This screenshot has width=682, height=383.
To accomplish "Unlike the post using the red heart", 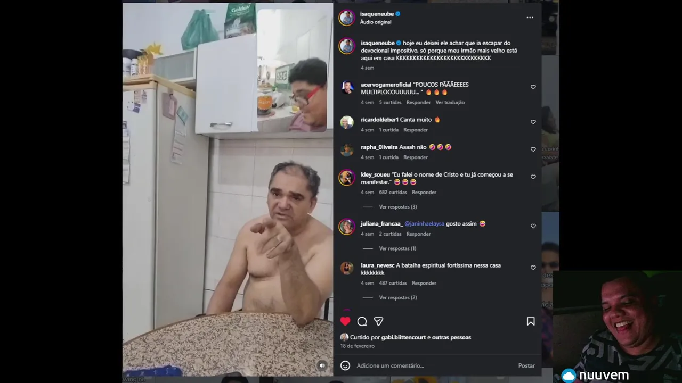I will 345,321.
